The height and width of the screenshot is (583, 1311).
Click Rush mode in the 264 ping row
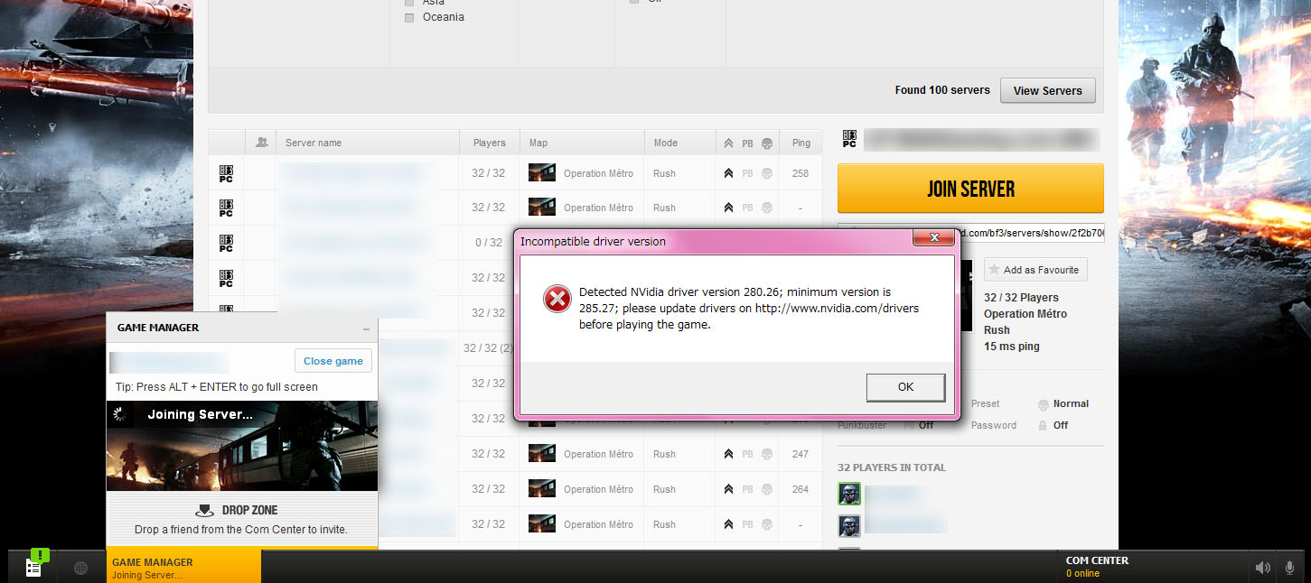664,489
